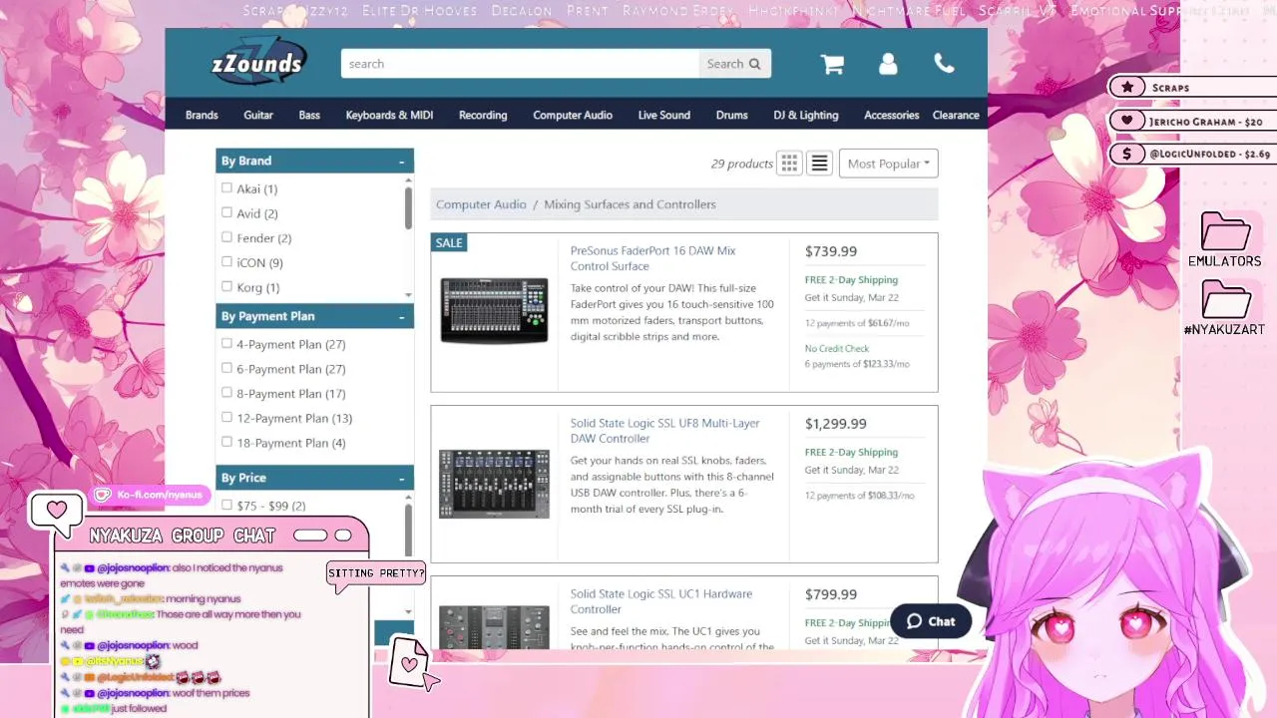Switch to grid view layout

[x=789, y=164]
